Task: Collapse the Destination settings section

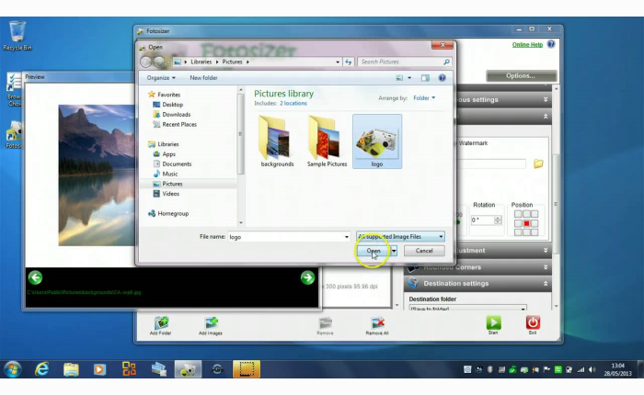Action: pos(546,284)
